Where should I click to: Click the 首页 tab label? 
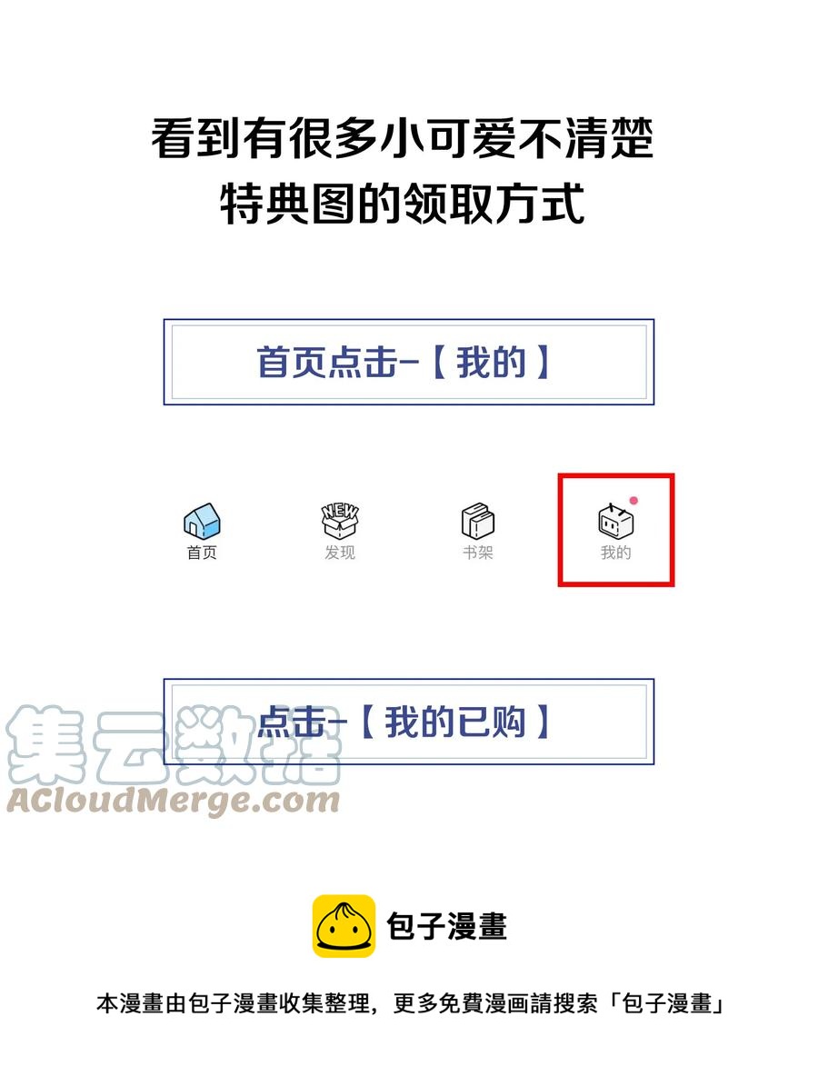coord(202,553)
